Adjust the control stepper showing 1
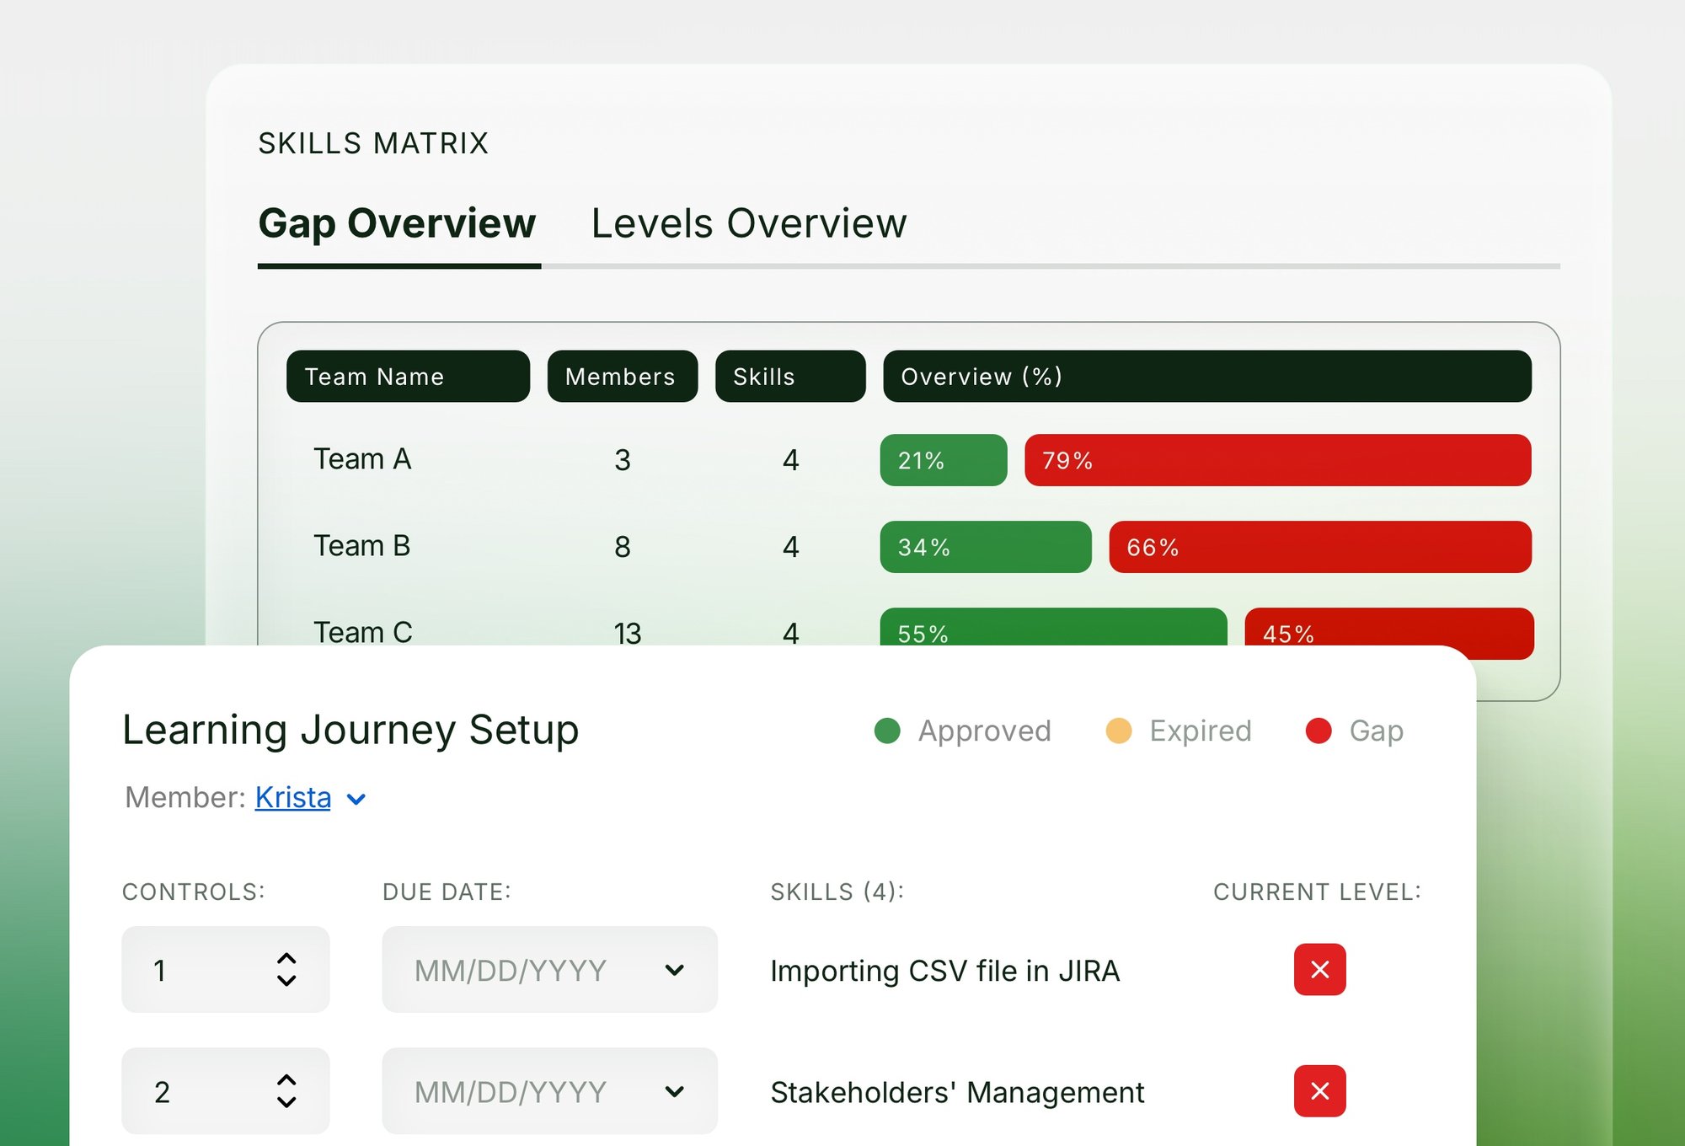The image size is (1685, 1146). pyautogui.click(x=286, y=969)
